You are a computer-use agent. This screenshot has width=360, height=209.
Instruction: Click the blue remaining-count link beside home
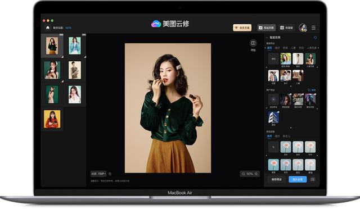pyautogui.click(x=68, y=28)
